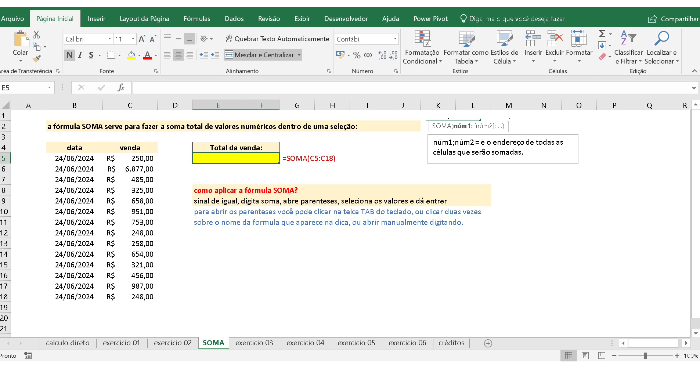Apply percent style format

click(x=357, y=55)
